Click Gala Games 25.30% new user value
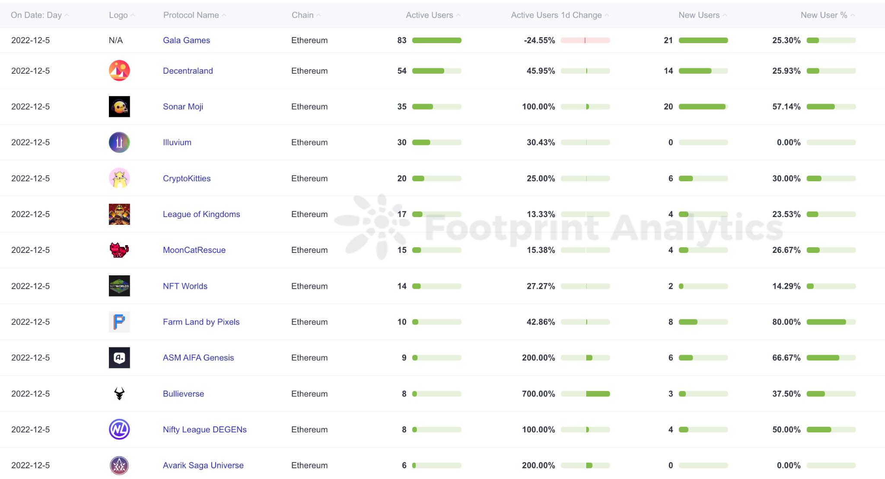Viewport: 885px width, 479px height. click(786, 40)
